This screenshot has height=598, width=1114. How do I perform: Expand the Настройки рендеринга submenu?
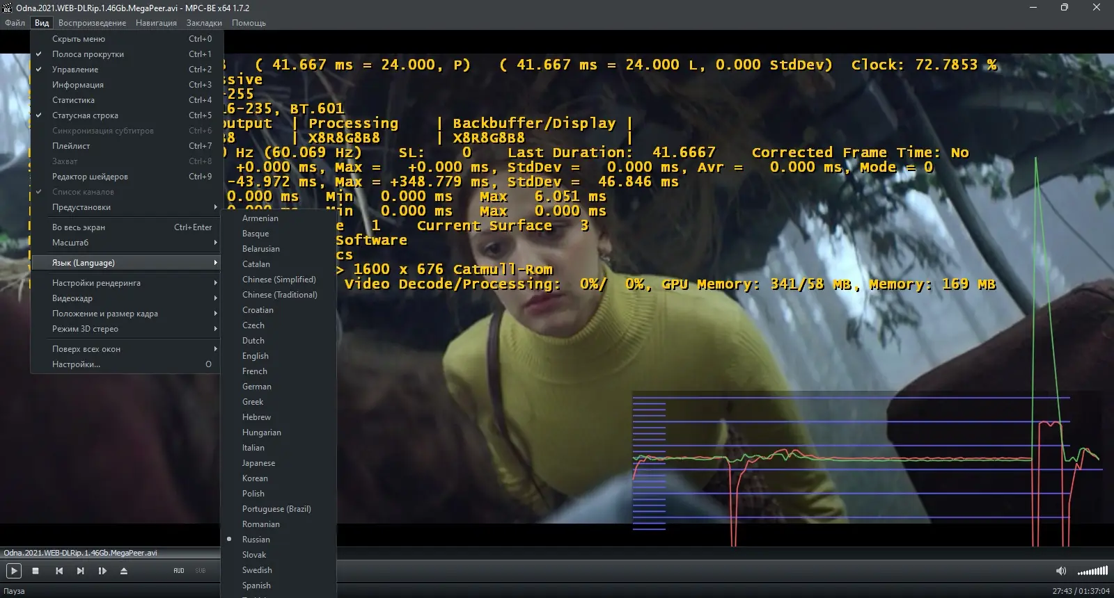(126, 283)
